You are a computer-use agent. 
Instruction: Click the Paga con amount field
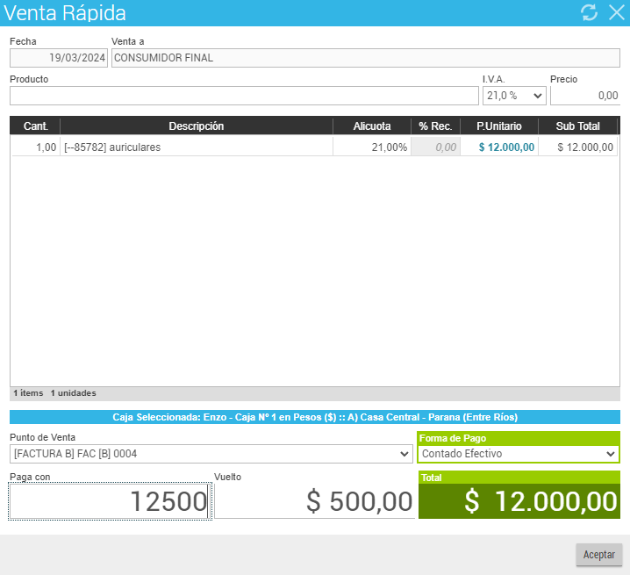coord(110,501)
